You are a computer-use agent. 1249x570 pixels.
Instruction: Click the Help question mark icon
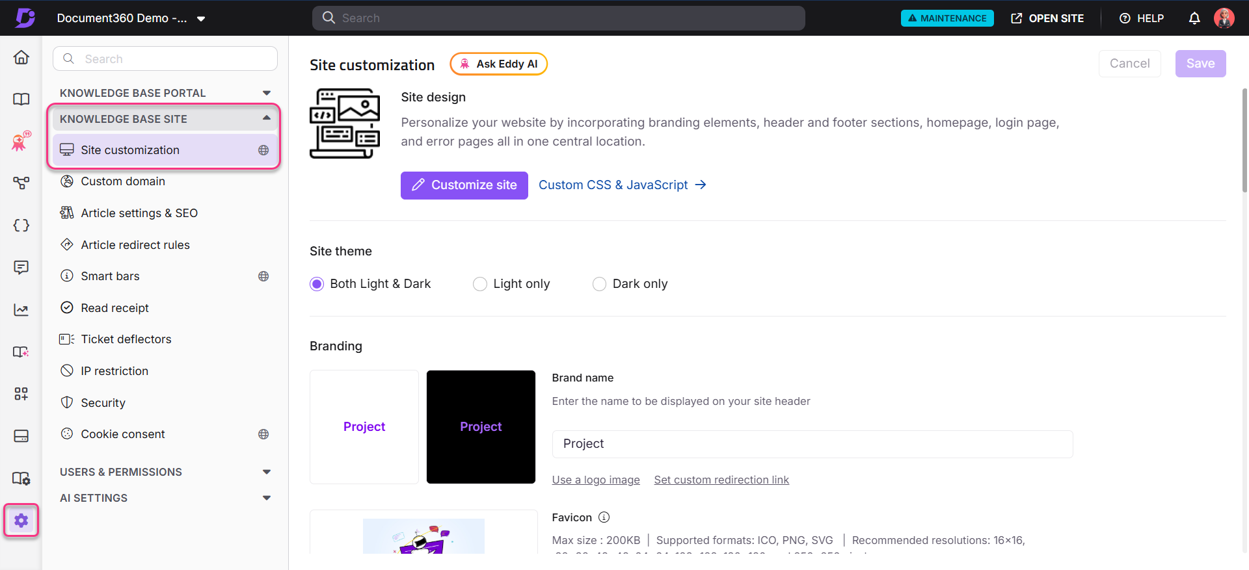[x=1125, y=18]
